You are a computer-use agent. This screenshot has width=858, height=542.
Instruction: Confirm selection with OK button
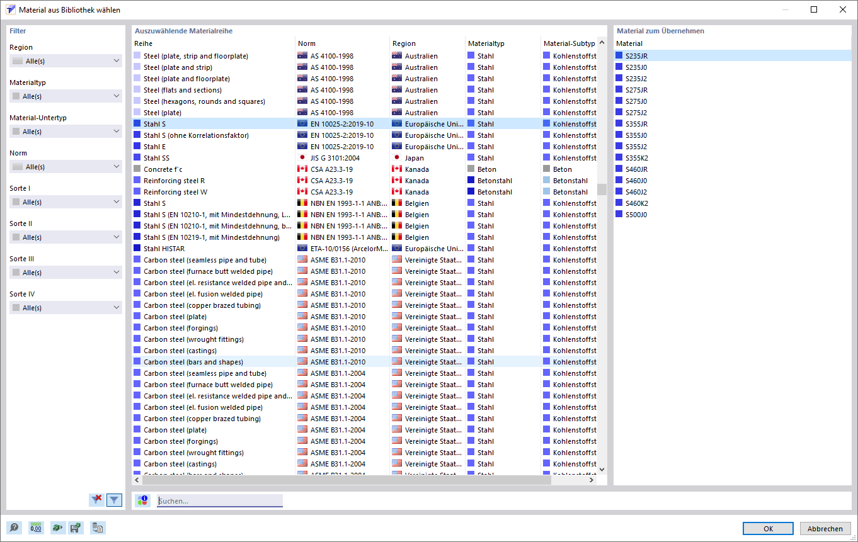pos(768,529)
